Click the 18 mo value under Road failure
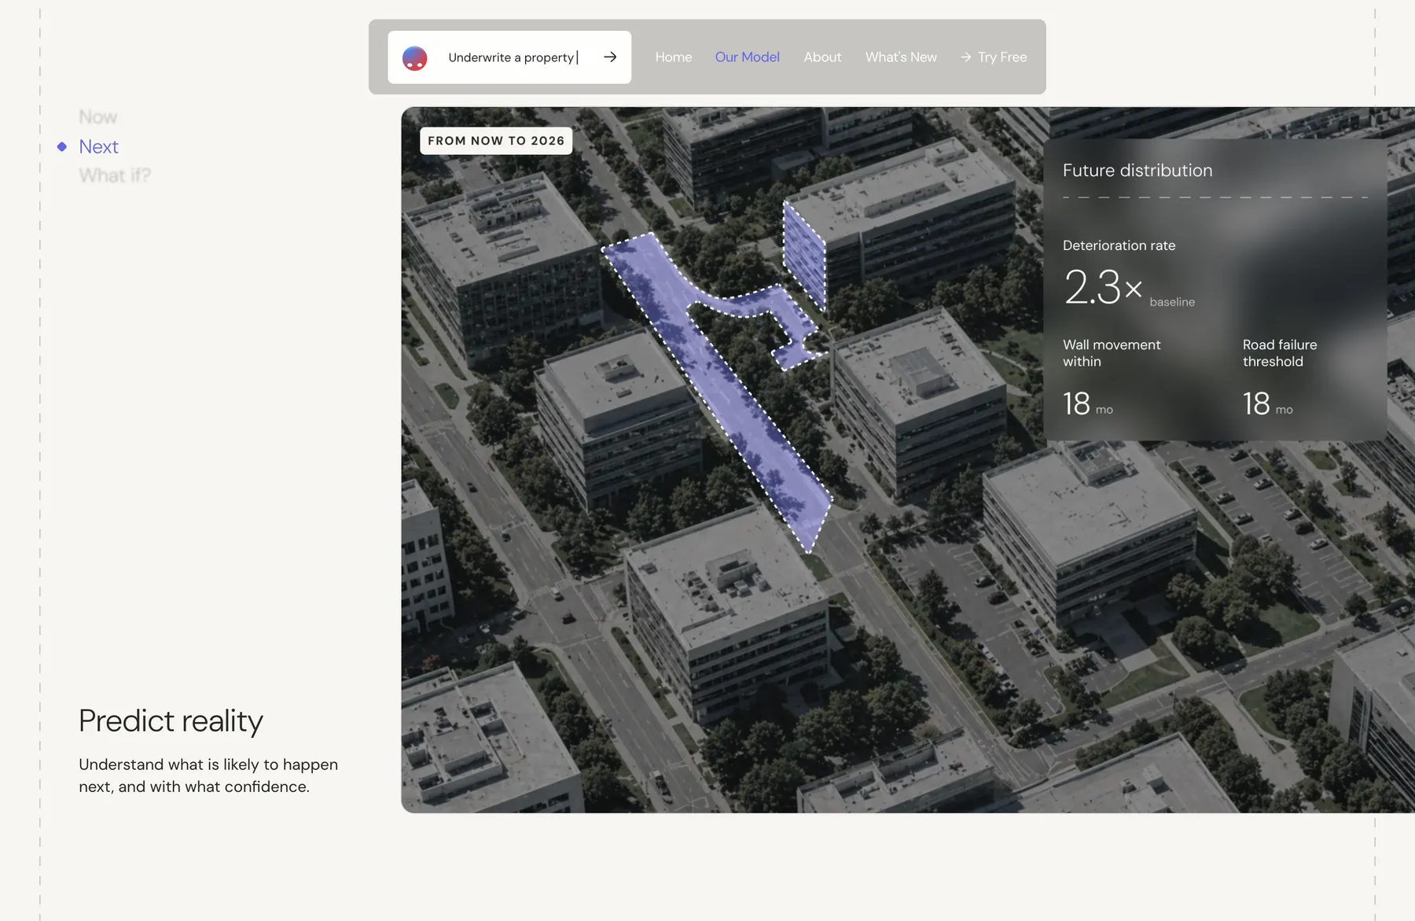Viewport: 1415px width, 921px height. [x=1267, y=404]
